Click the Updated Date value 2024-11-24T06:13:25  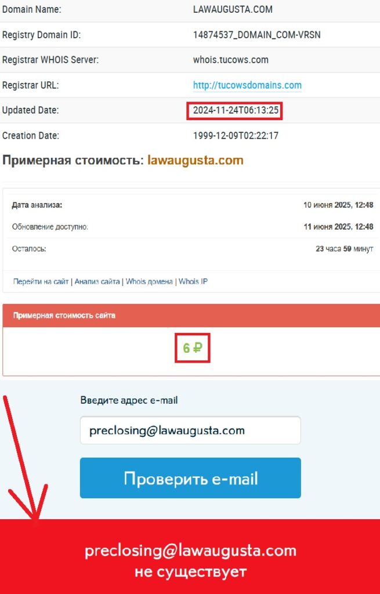pos(236,110)
